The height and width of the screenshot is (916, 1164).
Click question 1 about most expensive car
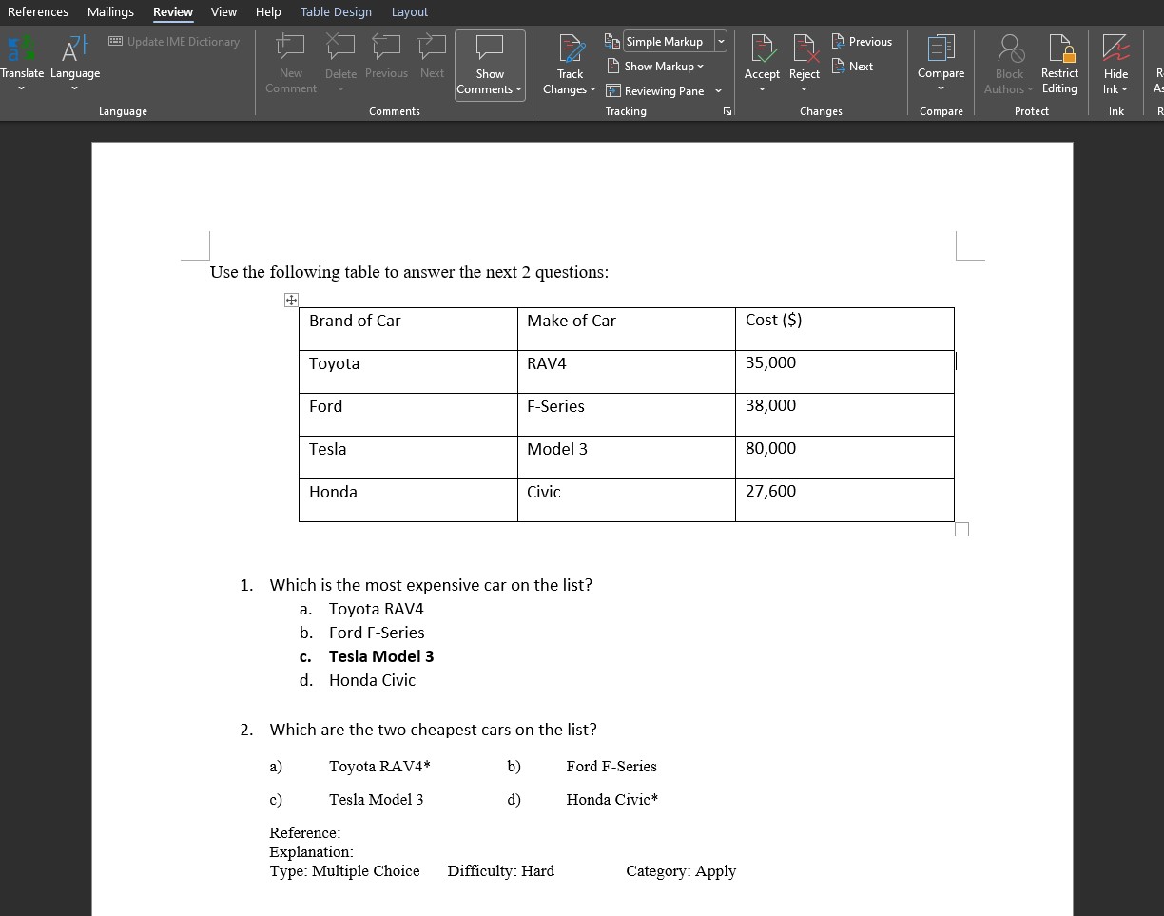[431, 585]
